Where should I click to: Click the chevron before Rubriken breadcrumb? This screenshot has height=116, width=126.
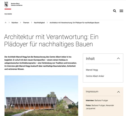pos(9,22)
